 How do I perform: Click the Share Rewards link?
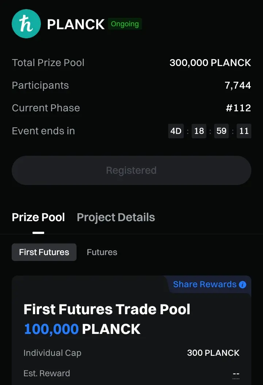[205, 285]
